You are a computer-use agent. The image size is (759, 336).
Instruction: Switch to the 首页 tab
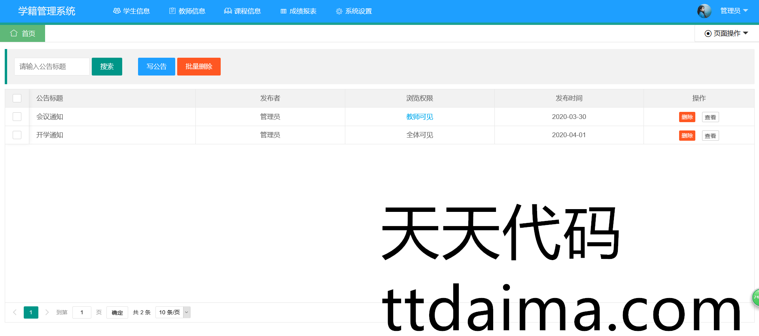point(23,34)
